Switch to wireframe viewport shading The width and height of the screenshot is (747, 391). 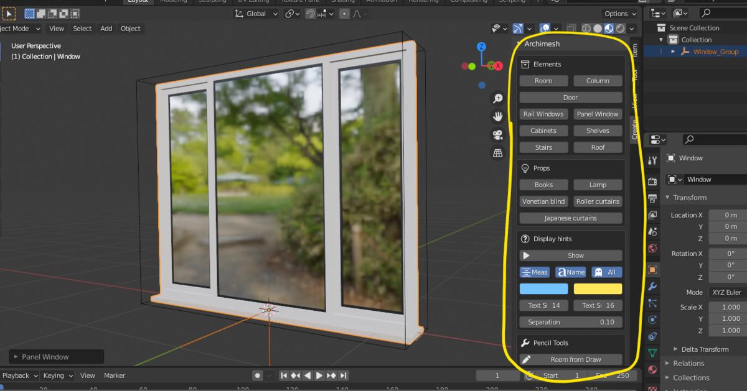click(x=586, y=29)
